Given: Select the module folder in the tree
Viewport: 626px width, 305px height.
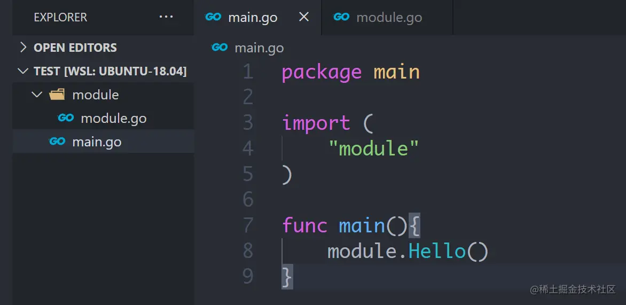Looking at the screenshot, I should pyautogui.click(x=104, y=95).
